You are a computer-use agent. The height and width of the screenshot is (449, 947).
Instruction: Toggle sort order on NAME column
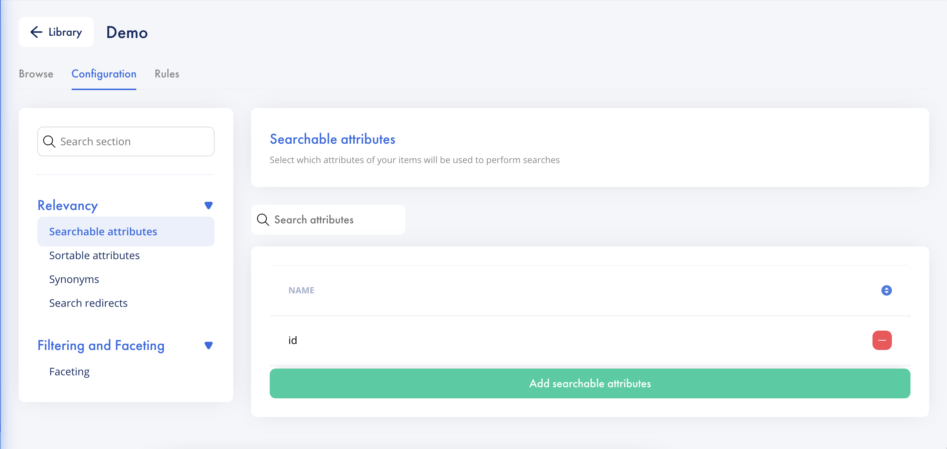[x=886, y=290]
